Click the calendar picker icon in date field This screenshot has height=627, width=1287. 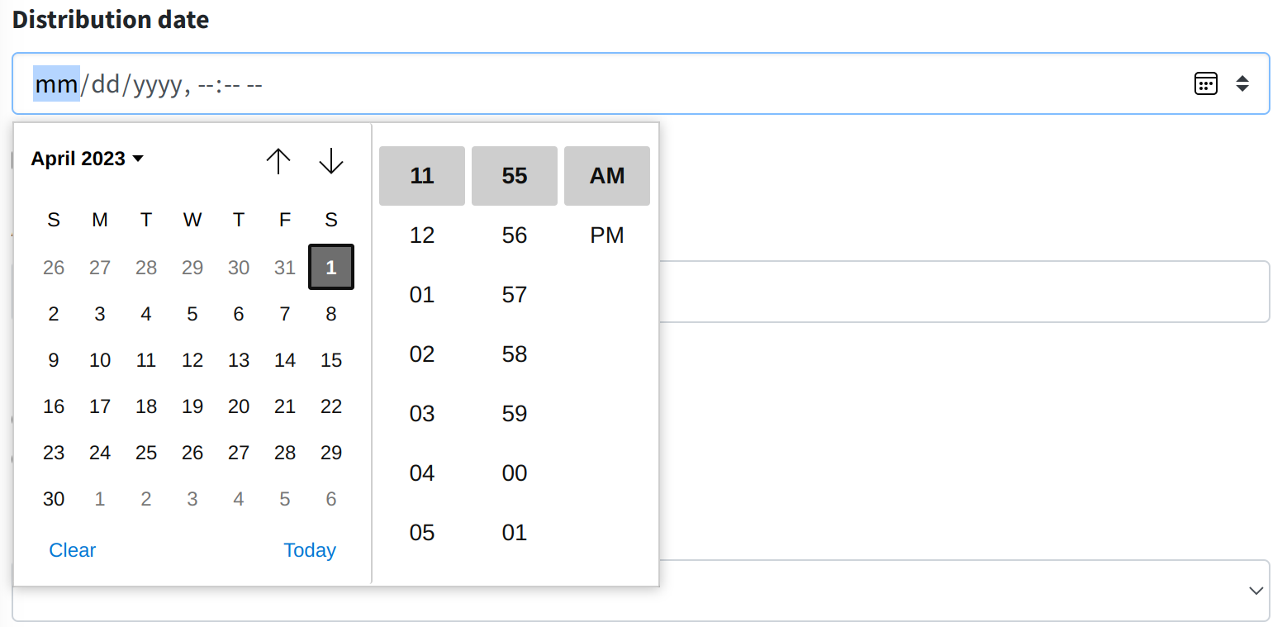(1206, 83)
